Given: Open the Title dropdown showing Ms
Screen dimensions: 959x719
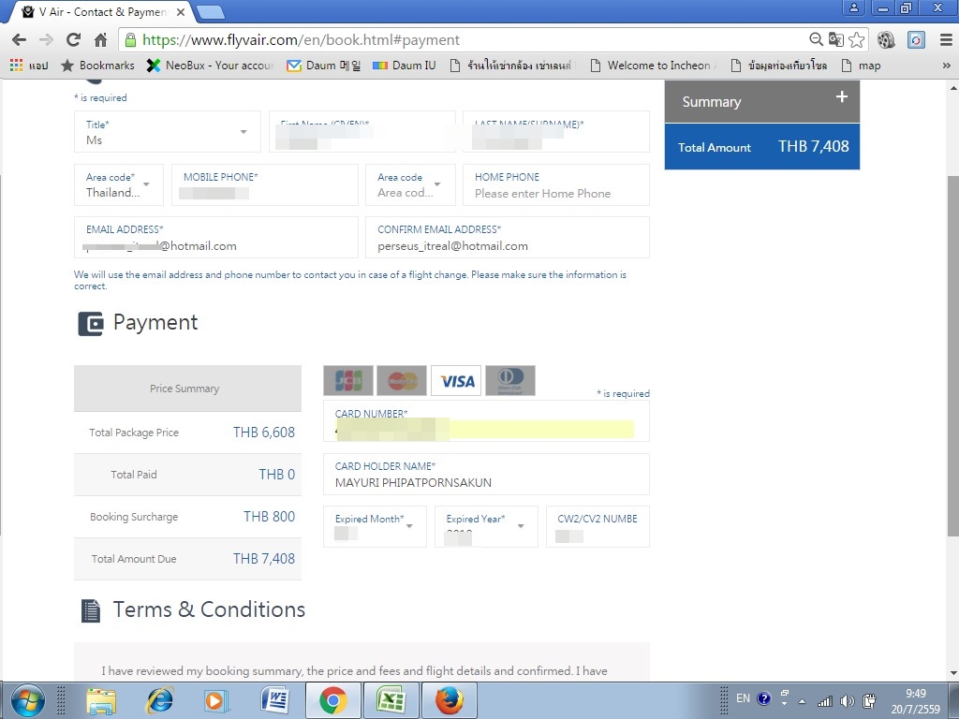Looking at the screenshot, I should (x=168, y=131).
